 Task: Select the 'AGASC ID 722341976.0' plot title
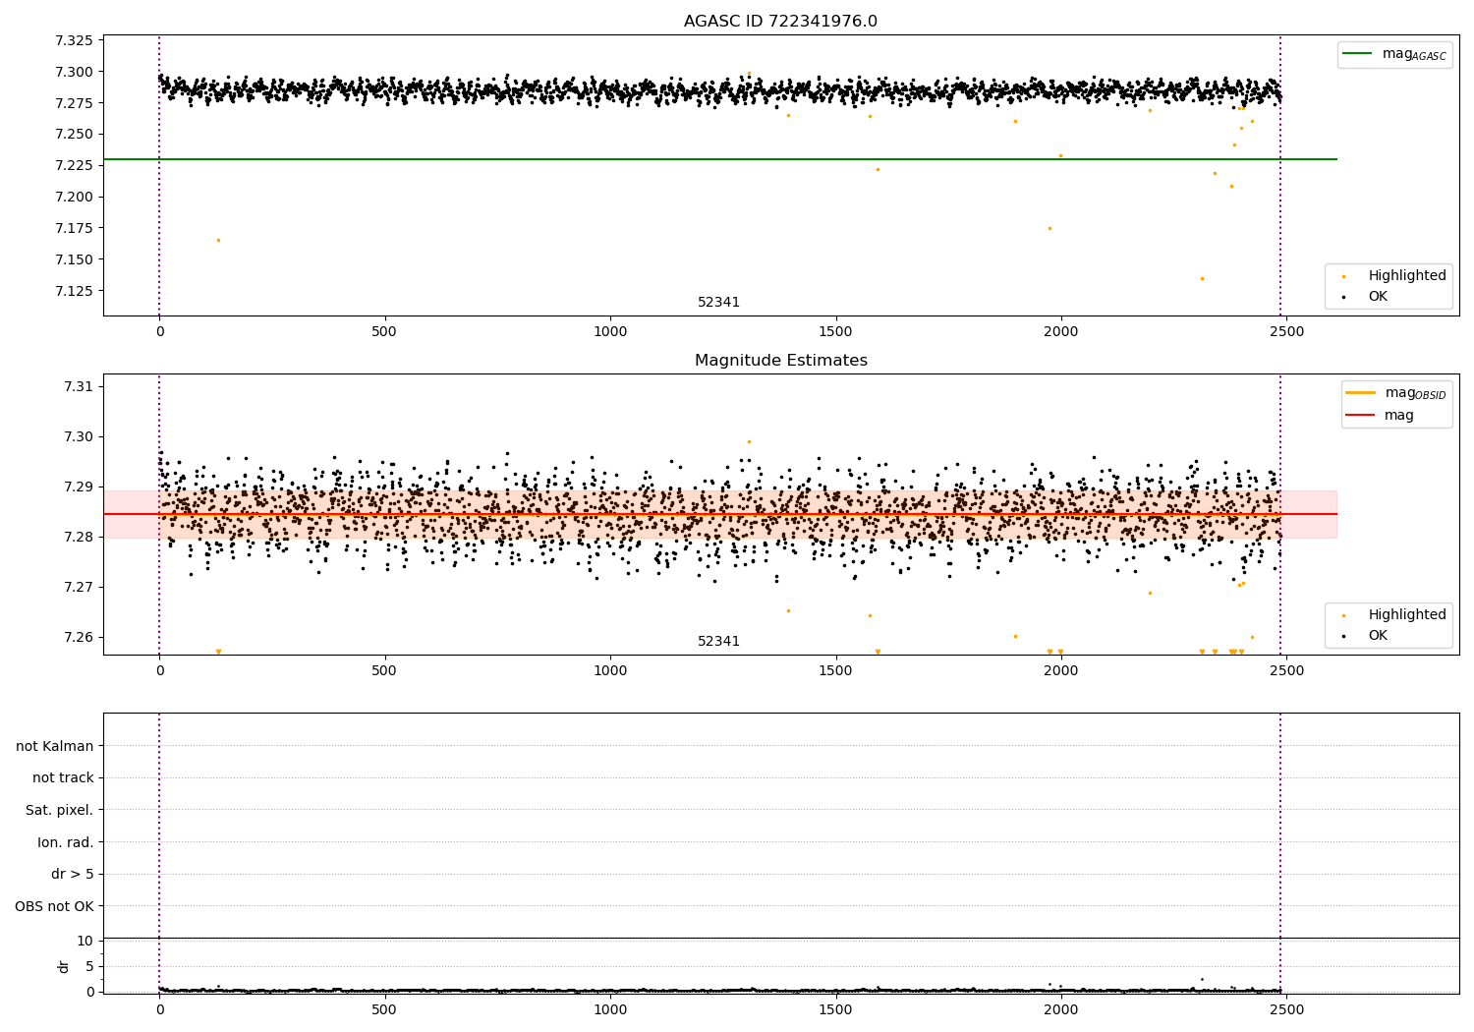click(780, 22)
